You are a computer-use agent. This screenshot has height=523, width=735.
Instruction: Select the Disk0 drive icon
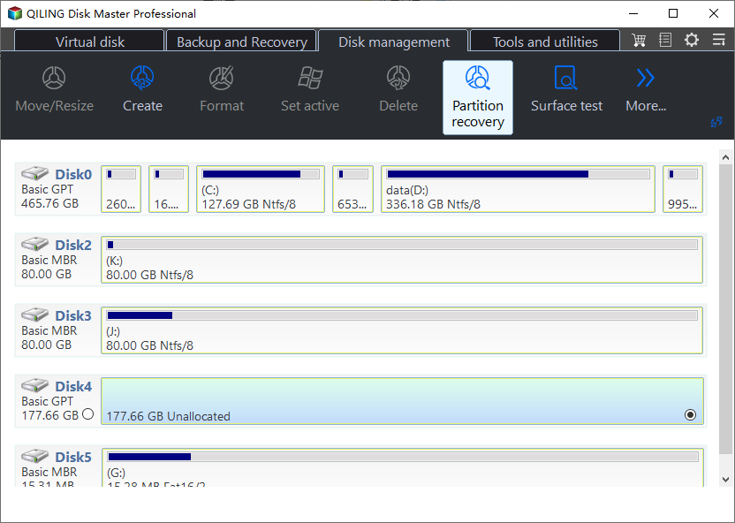[x=34, y=173]
